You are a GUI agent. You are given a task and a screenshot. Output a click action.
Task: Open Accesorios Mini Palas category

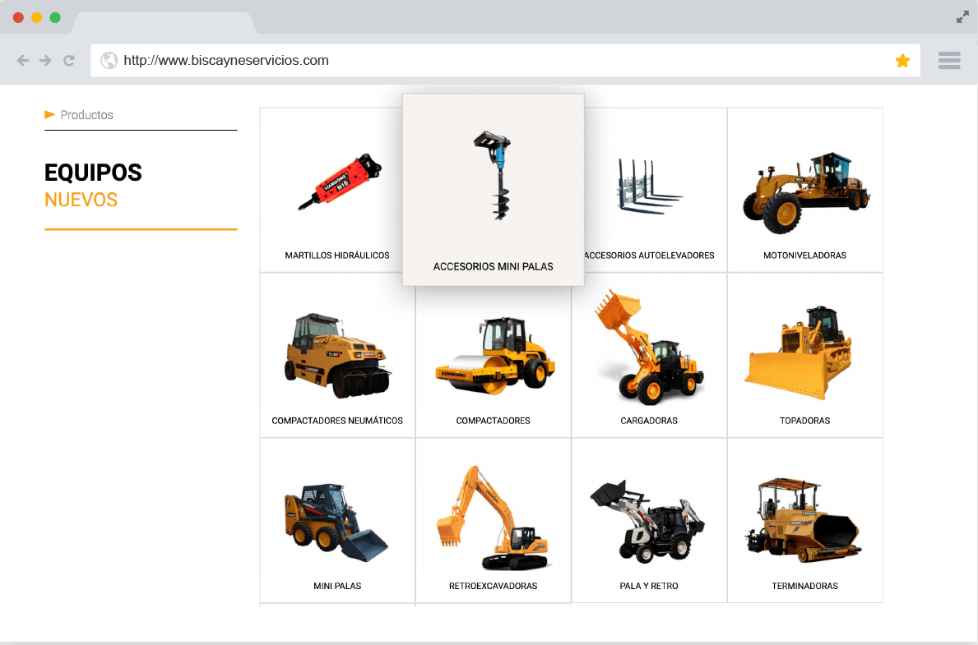[x=494, y=189]
